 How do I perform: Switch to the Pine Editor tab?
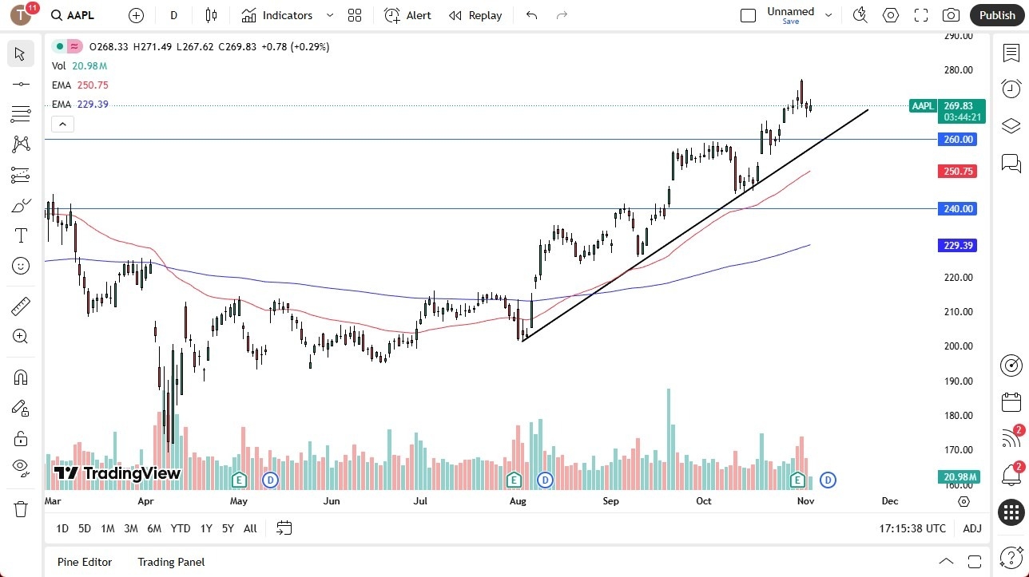(x=84, y=562)
